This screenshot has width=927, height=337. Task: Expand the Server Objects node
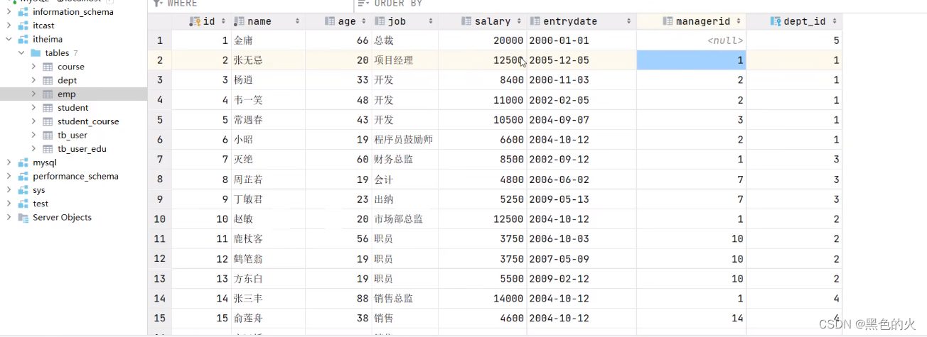click(9, 217)
